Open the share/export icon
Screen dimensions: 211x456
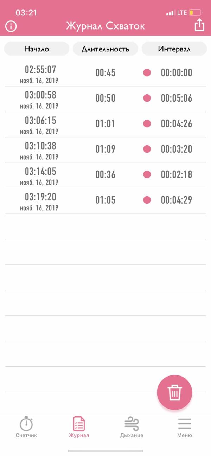199,26
